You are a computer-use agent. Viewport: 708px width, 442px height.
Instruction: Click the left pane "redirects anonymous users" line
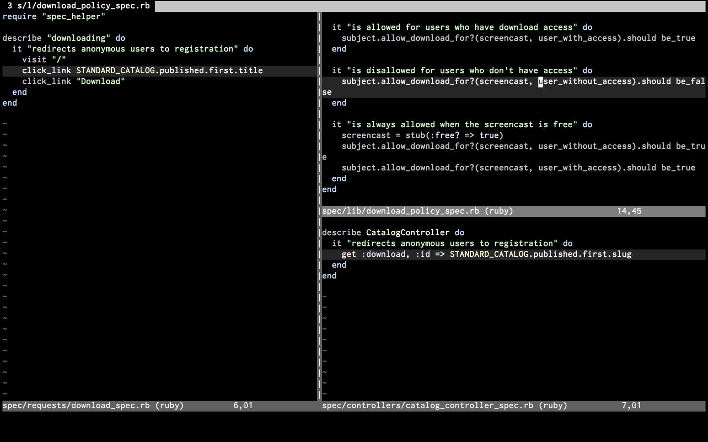(x=133, y=49)
